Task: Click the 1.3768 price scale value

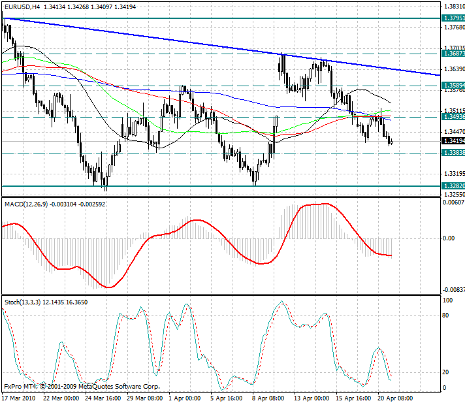Action: (455, 27)
